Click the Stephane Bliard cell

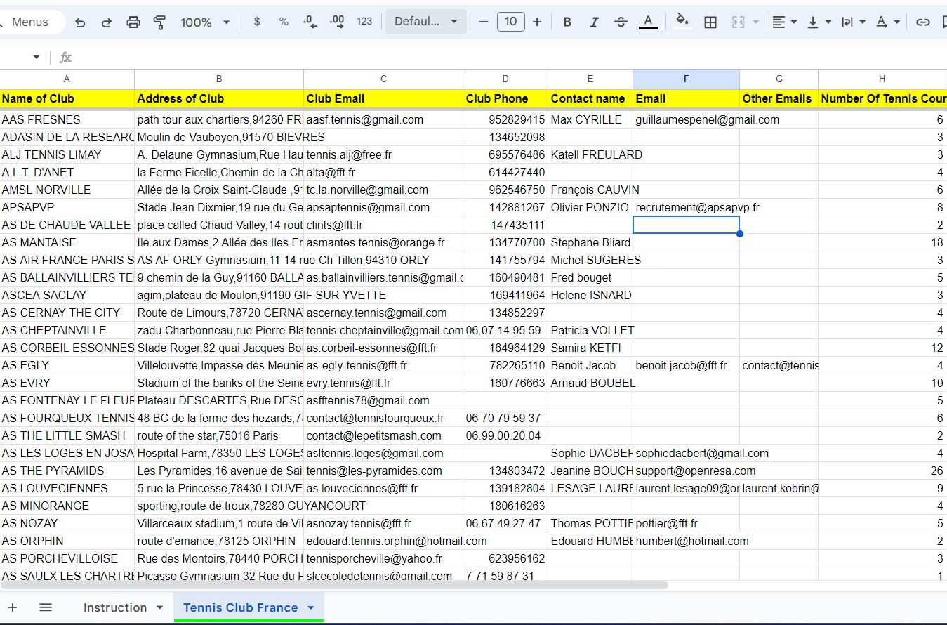[590, 242]
